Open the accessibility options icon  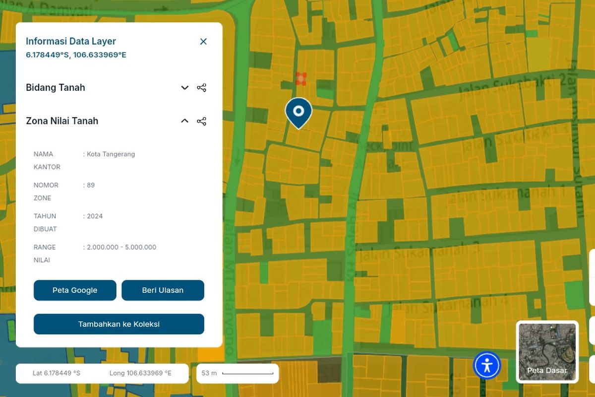tap(487, 365)
